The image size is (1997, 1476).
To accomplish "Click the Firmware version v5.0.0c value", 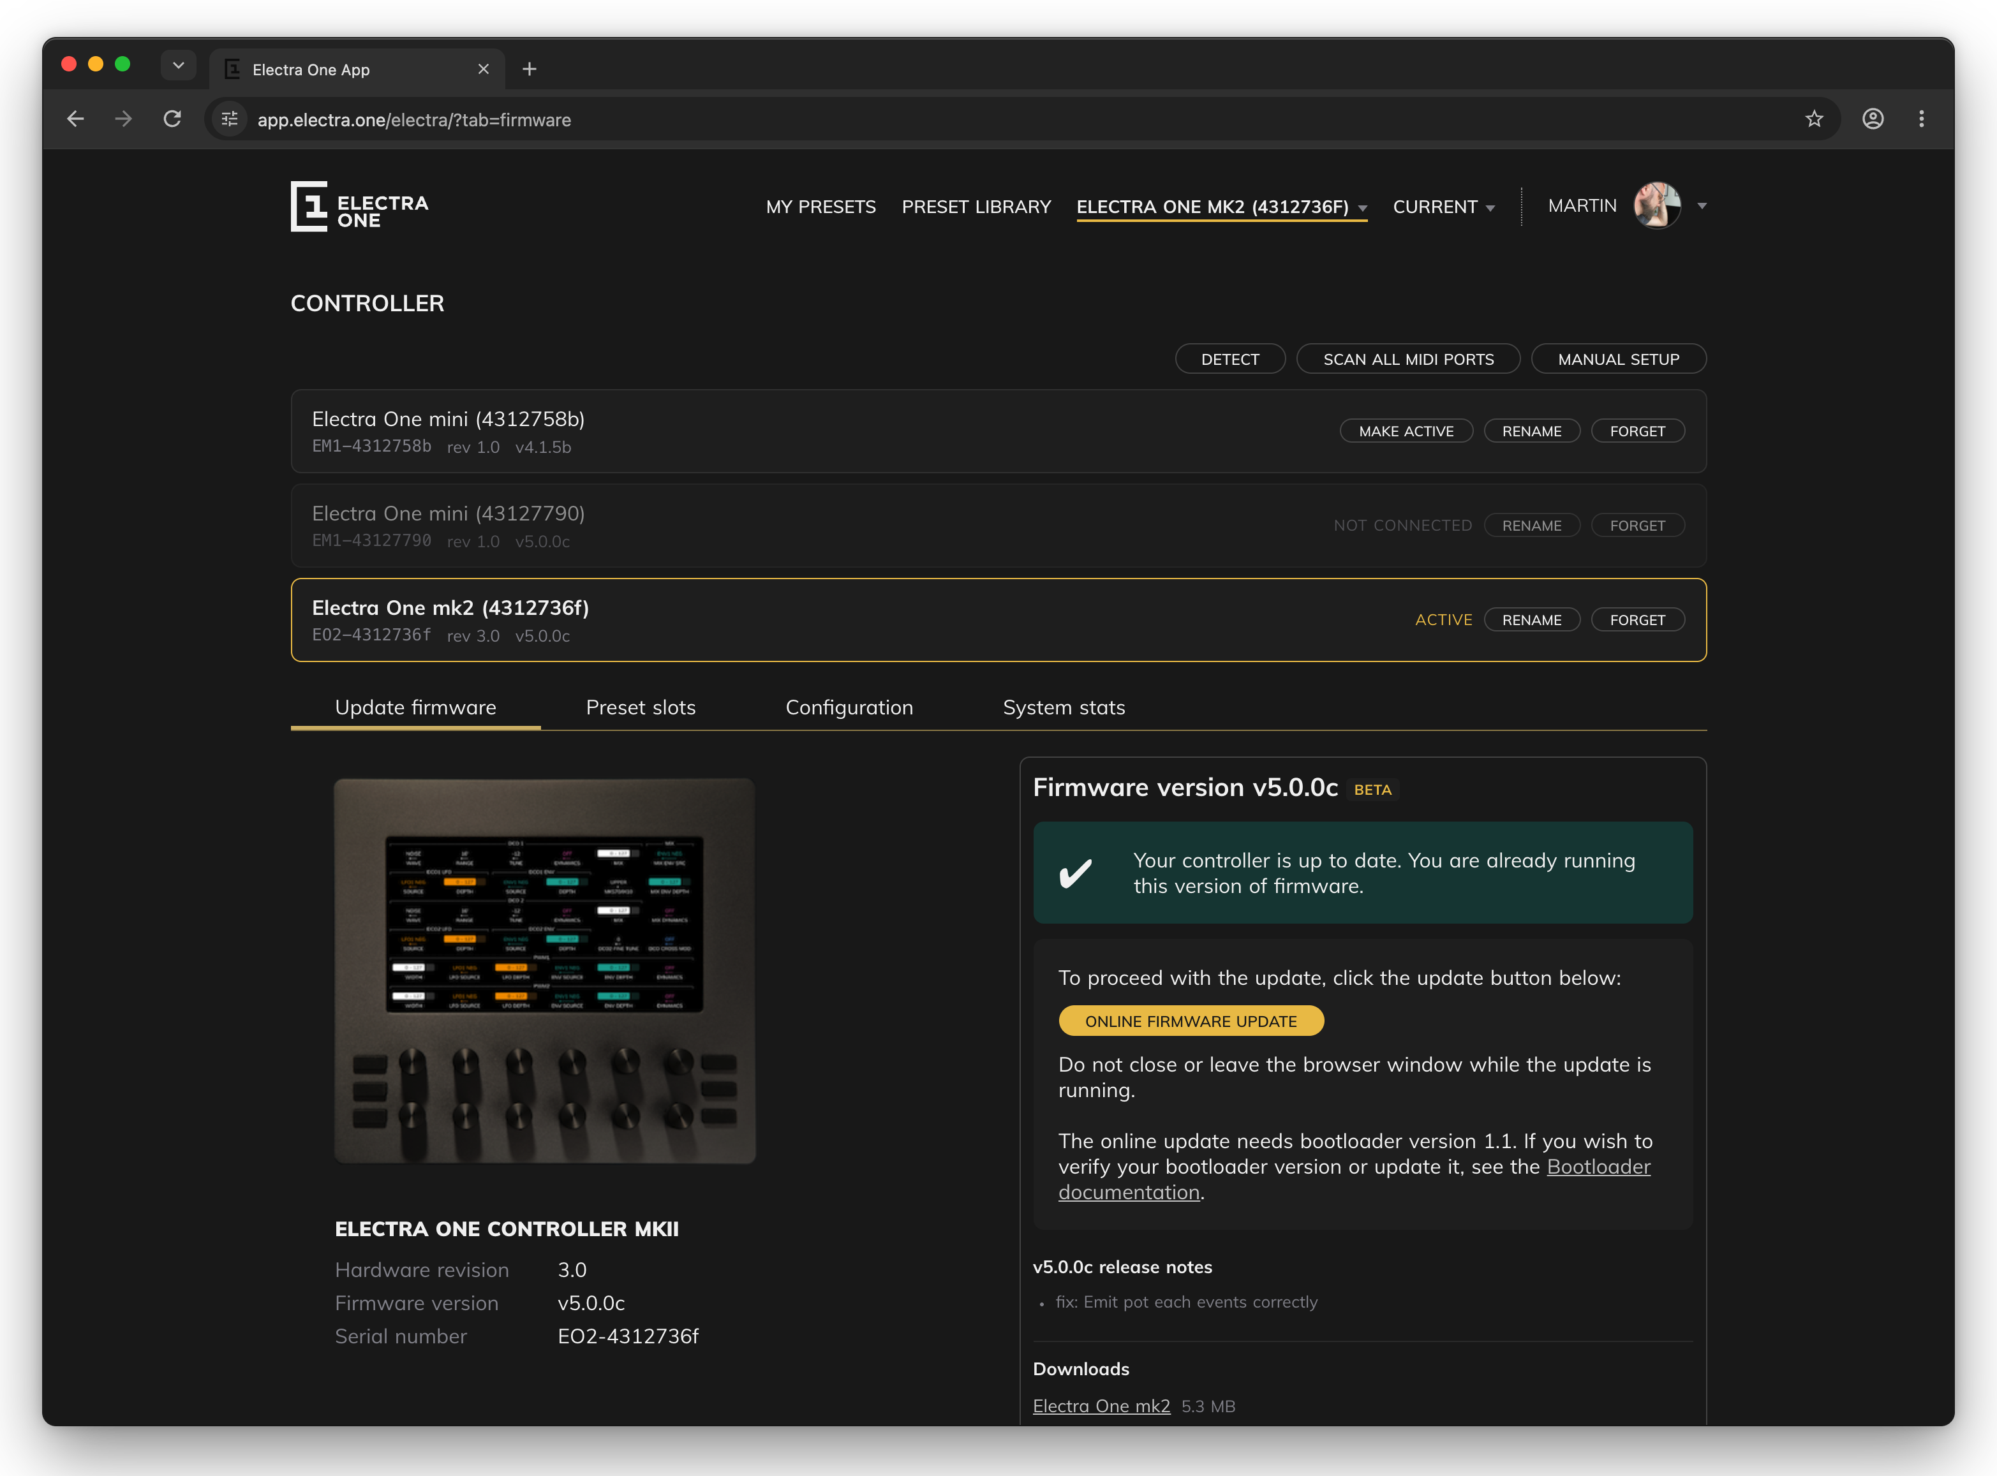I will tap(591, 1303).
